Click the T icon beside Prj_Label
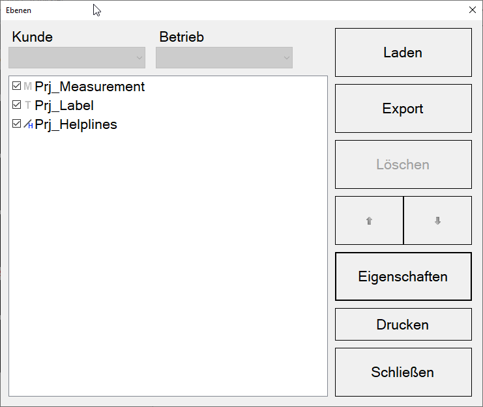This screenshot has height=407, width=483. [27, 105]
